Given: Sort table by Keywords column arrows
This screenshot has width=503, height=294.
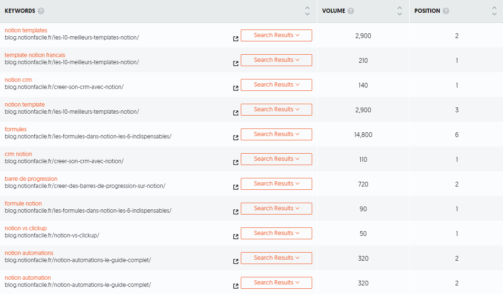Looking at the screenshot, I should 307,11.
